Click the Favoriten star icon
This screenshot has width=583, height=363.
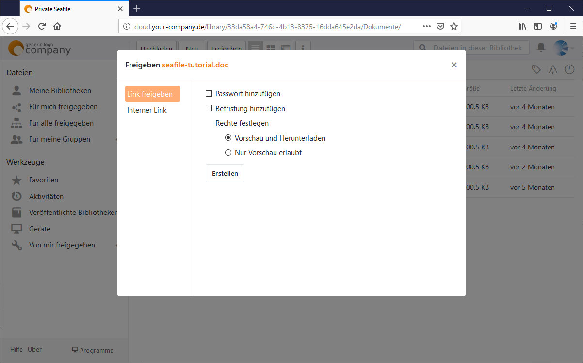16,181
